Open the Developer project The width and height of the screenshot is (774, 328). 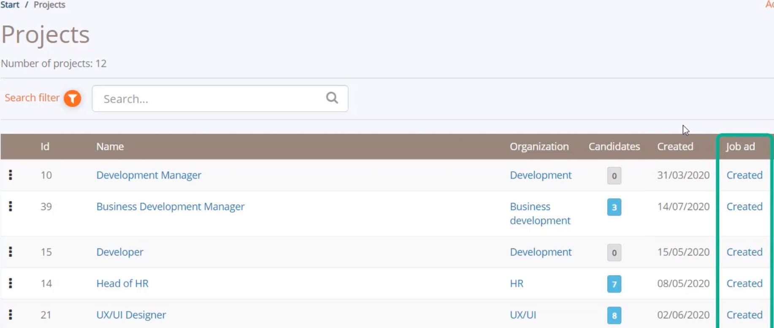coord(120,252)
